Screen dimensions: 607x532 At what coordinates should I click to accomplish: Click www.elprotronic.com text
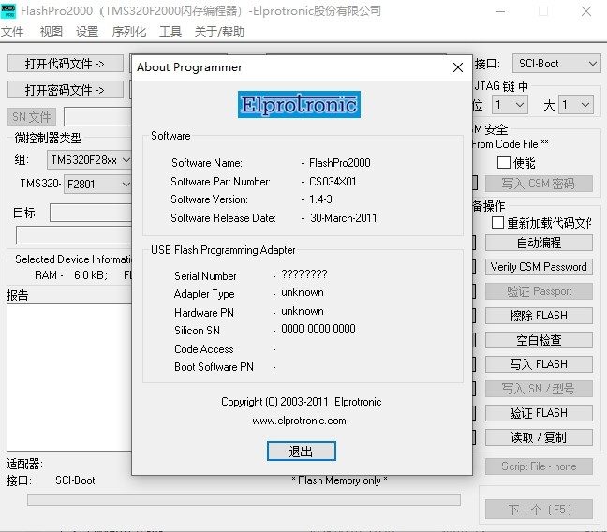click(x=299, y=421)
